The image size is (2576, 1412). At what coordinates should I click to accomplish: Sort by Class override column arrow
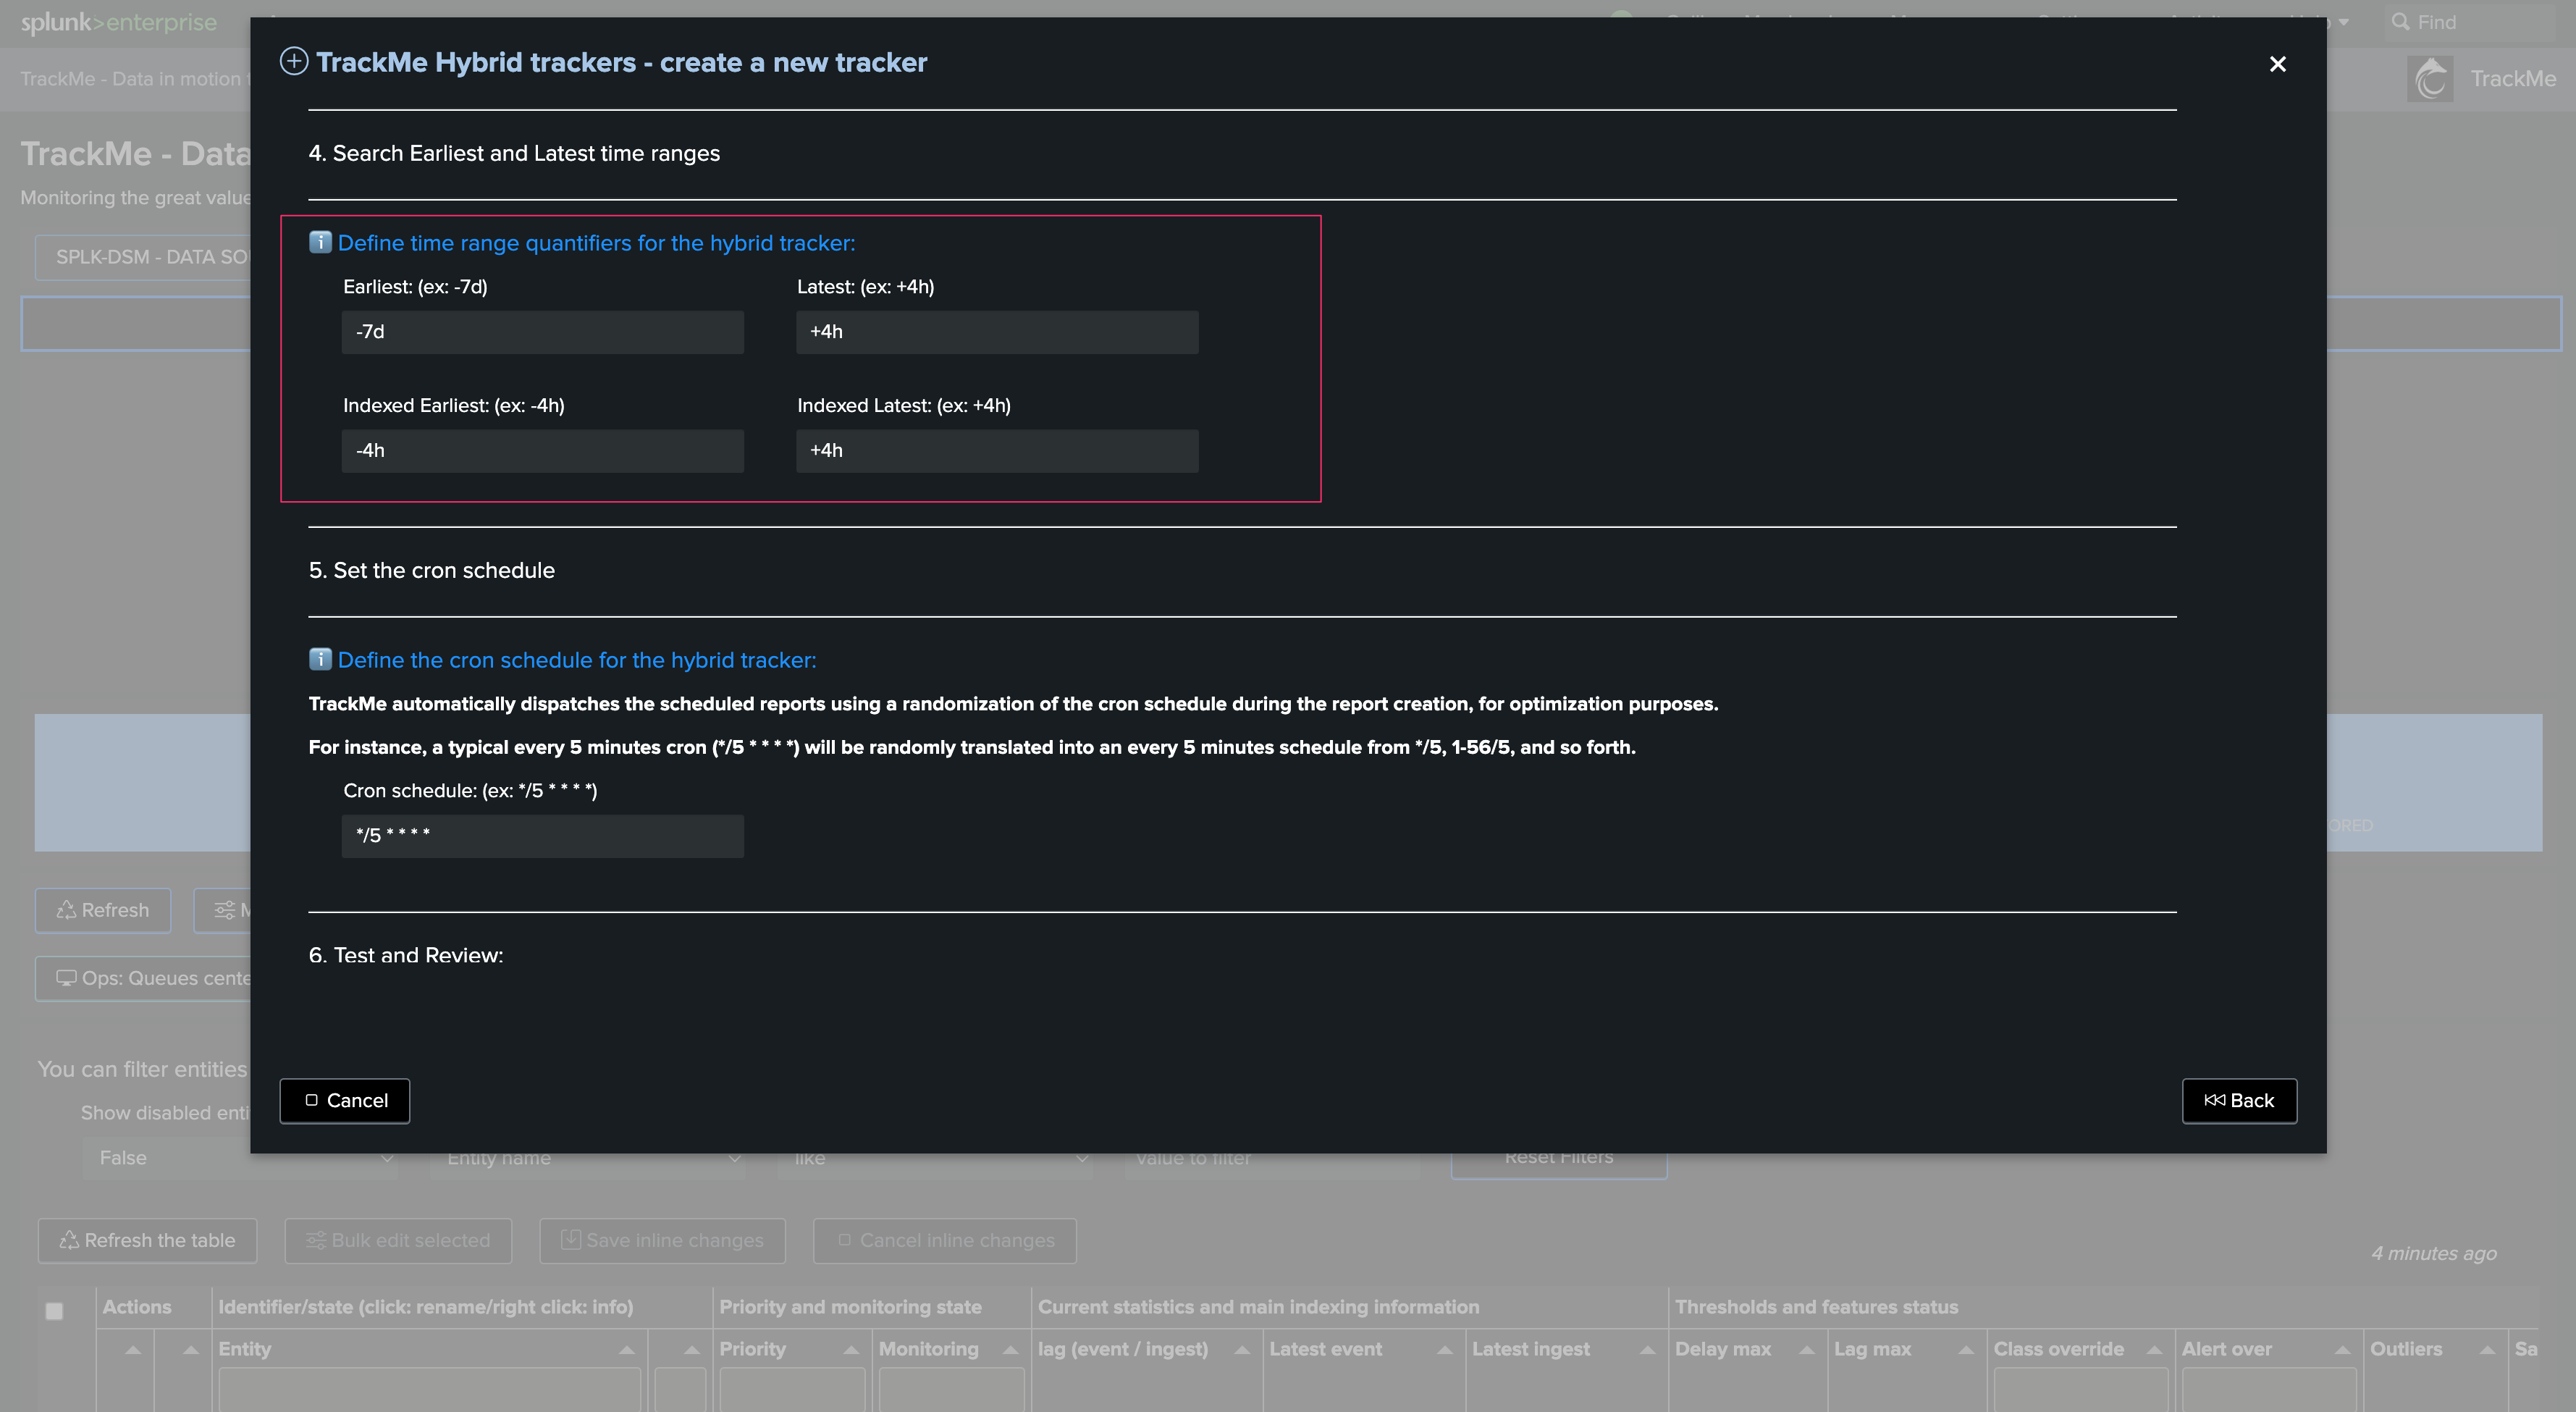point(2154,1350)
